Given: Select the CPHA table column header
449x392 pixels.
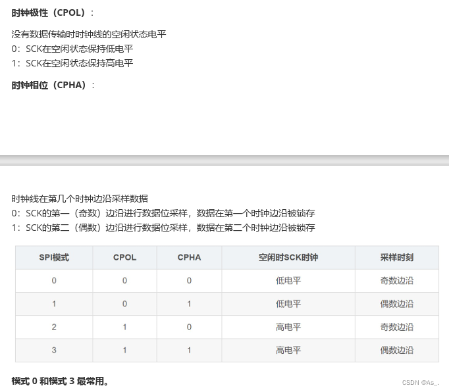Looking at the screenshot, I should click(189, 258).
